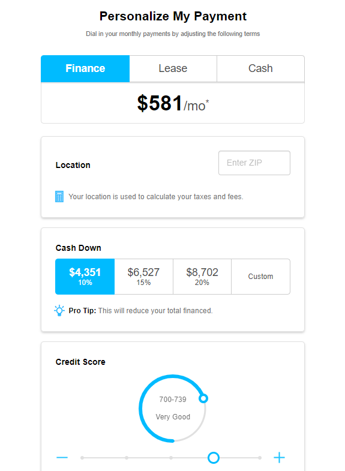
Task: Click the calculator icon under Location
Action: (x=59, y=196)
